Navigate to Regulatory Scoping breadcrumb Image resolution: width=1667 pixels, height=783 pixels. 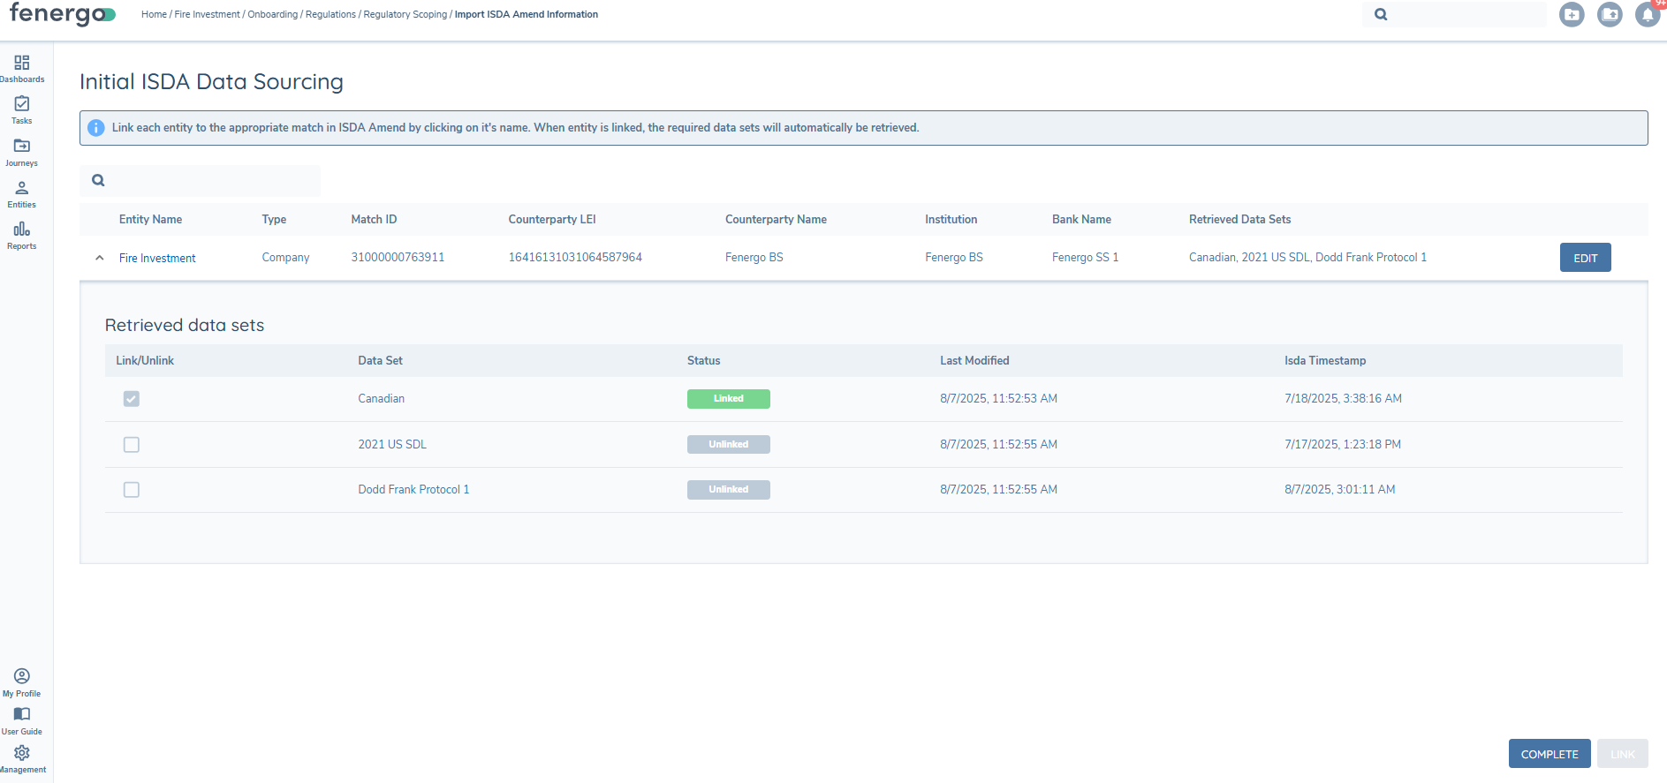[x=405, y=15]
